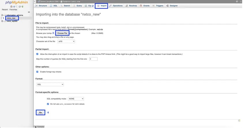Toggle 'Enable foreign key checks' checkbox
Screen dimensions: 243x129
(37, 72)
